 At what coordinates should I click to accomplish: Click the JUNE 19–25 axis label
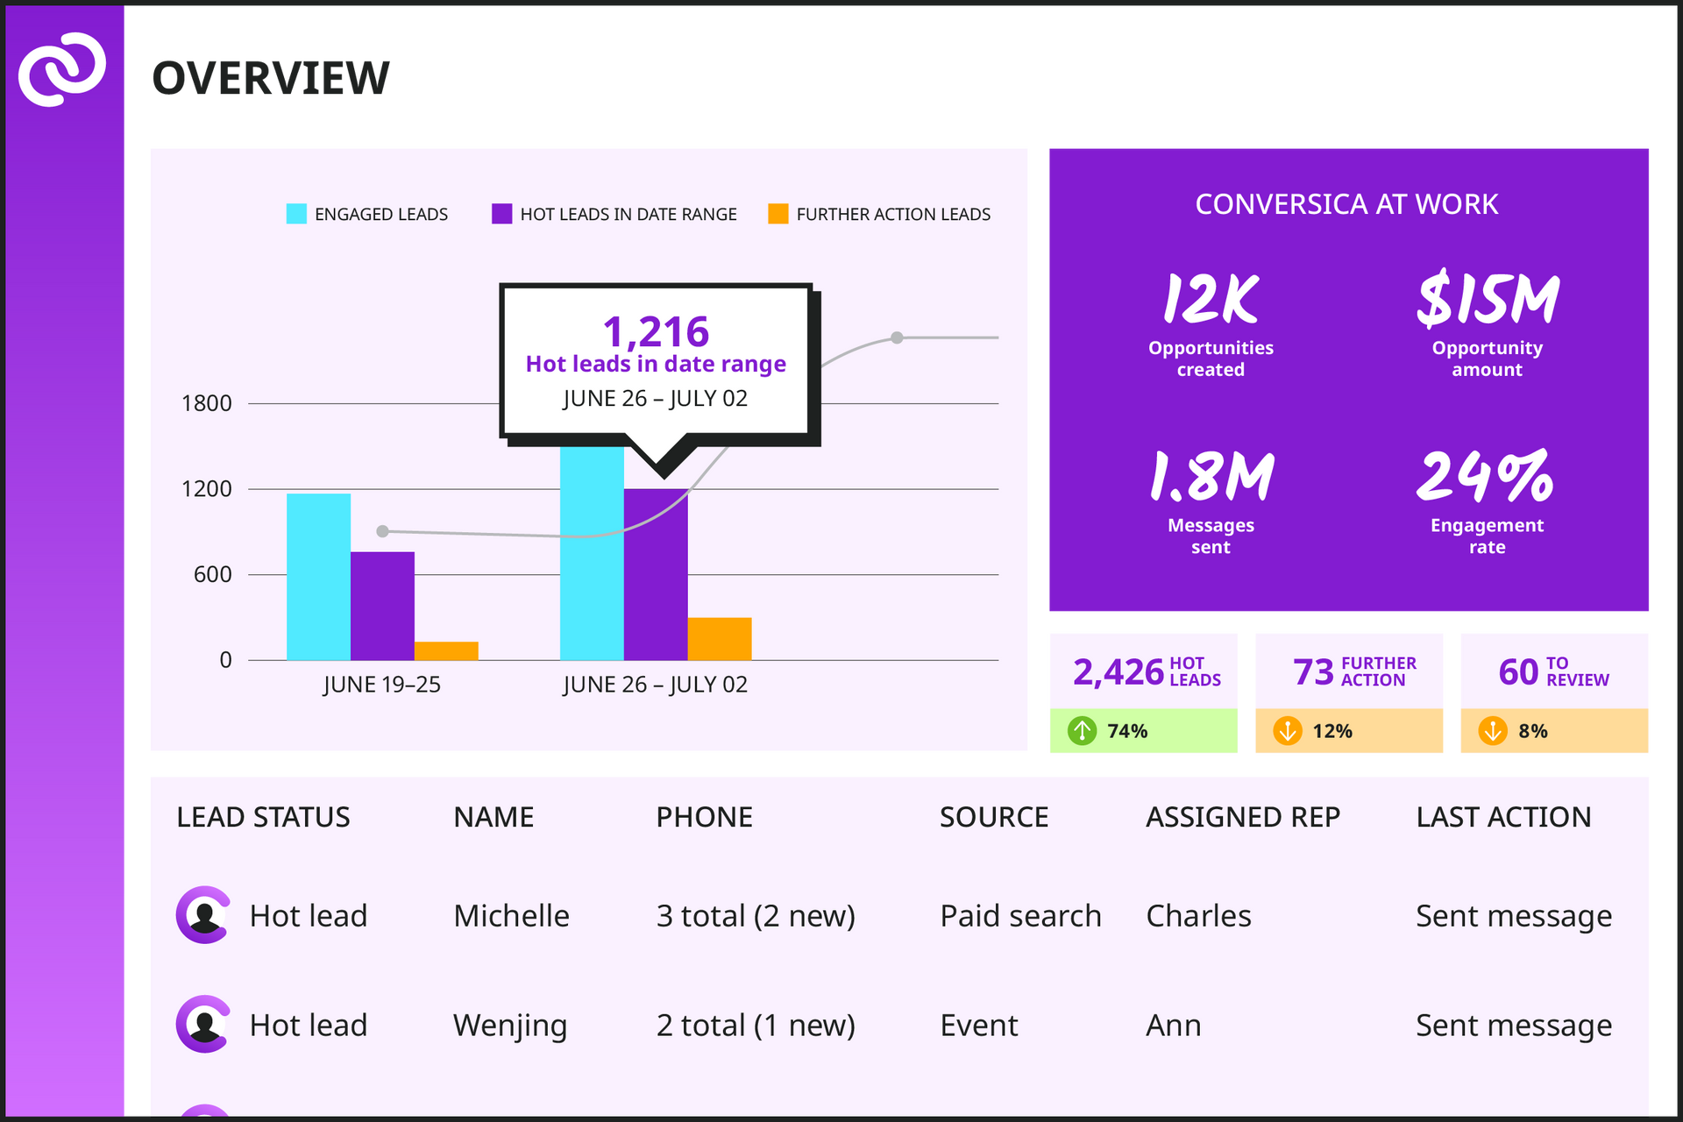(381, 685)
